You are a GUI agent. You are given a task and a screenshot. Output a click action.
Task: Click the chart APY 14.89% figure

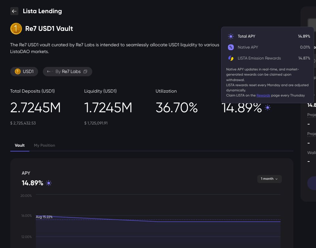pos(33,183)
